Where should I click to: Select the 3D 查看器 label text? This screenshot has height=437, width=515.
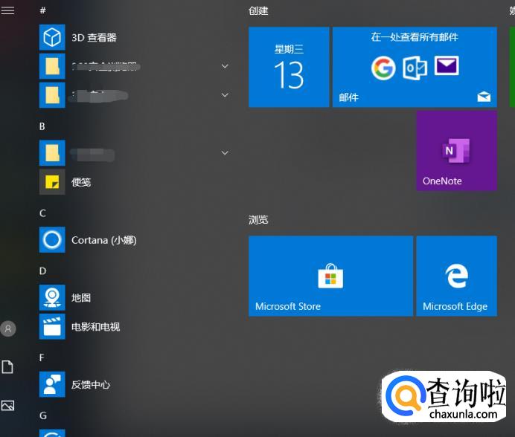tap(94, 38)
